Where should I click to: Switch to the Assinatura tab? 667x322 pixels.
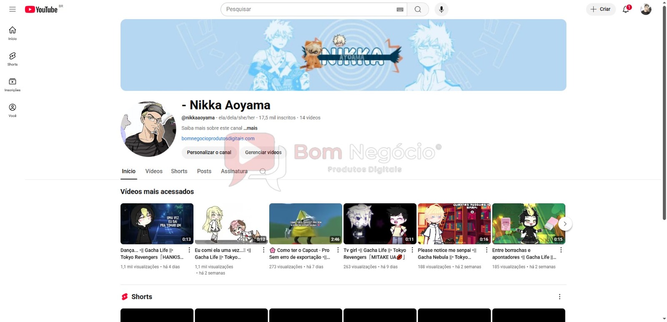click(x=234, y=171)
